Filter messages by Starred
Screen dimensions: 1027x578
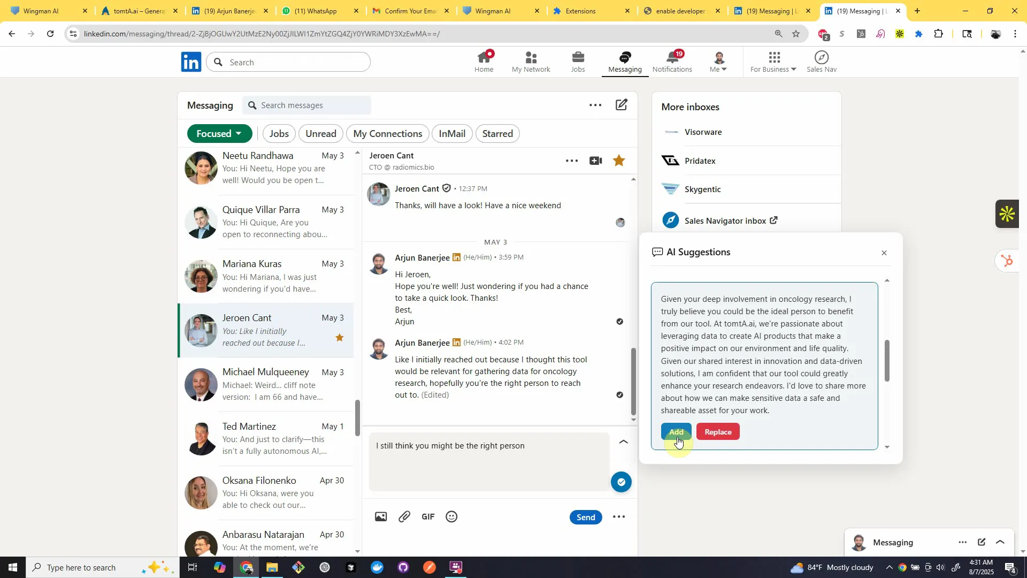(497, 134)
